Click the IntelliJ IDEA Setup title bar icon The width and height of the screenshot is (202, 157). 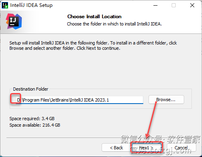[x=5, y=5]
